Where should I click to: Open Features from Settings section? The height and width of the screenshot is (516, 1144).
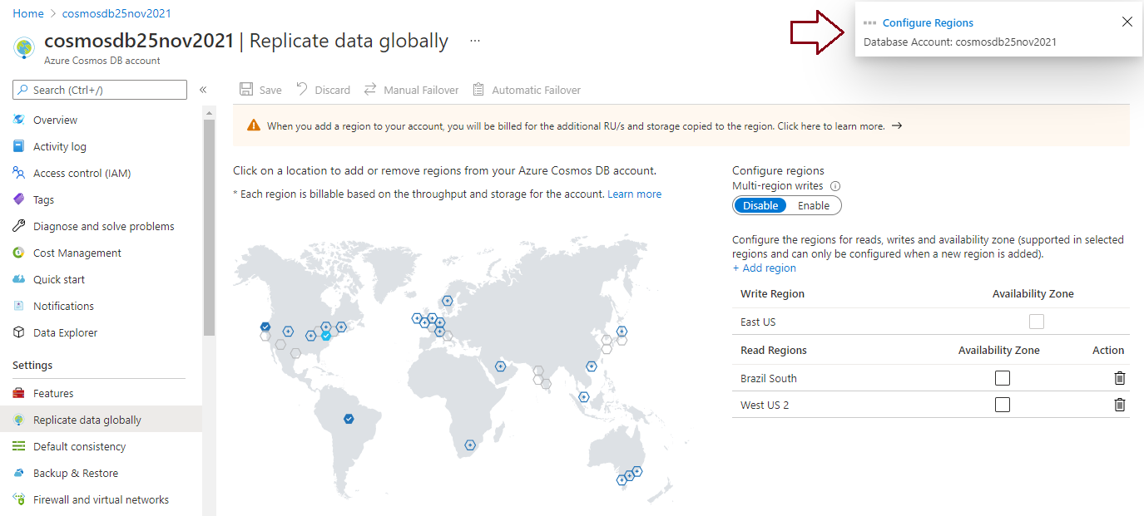click(53, 393)
